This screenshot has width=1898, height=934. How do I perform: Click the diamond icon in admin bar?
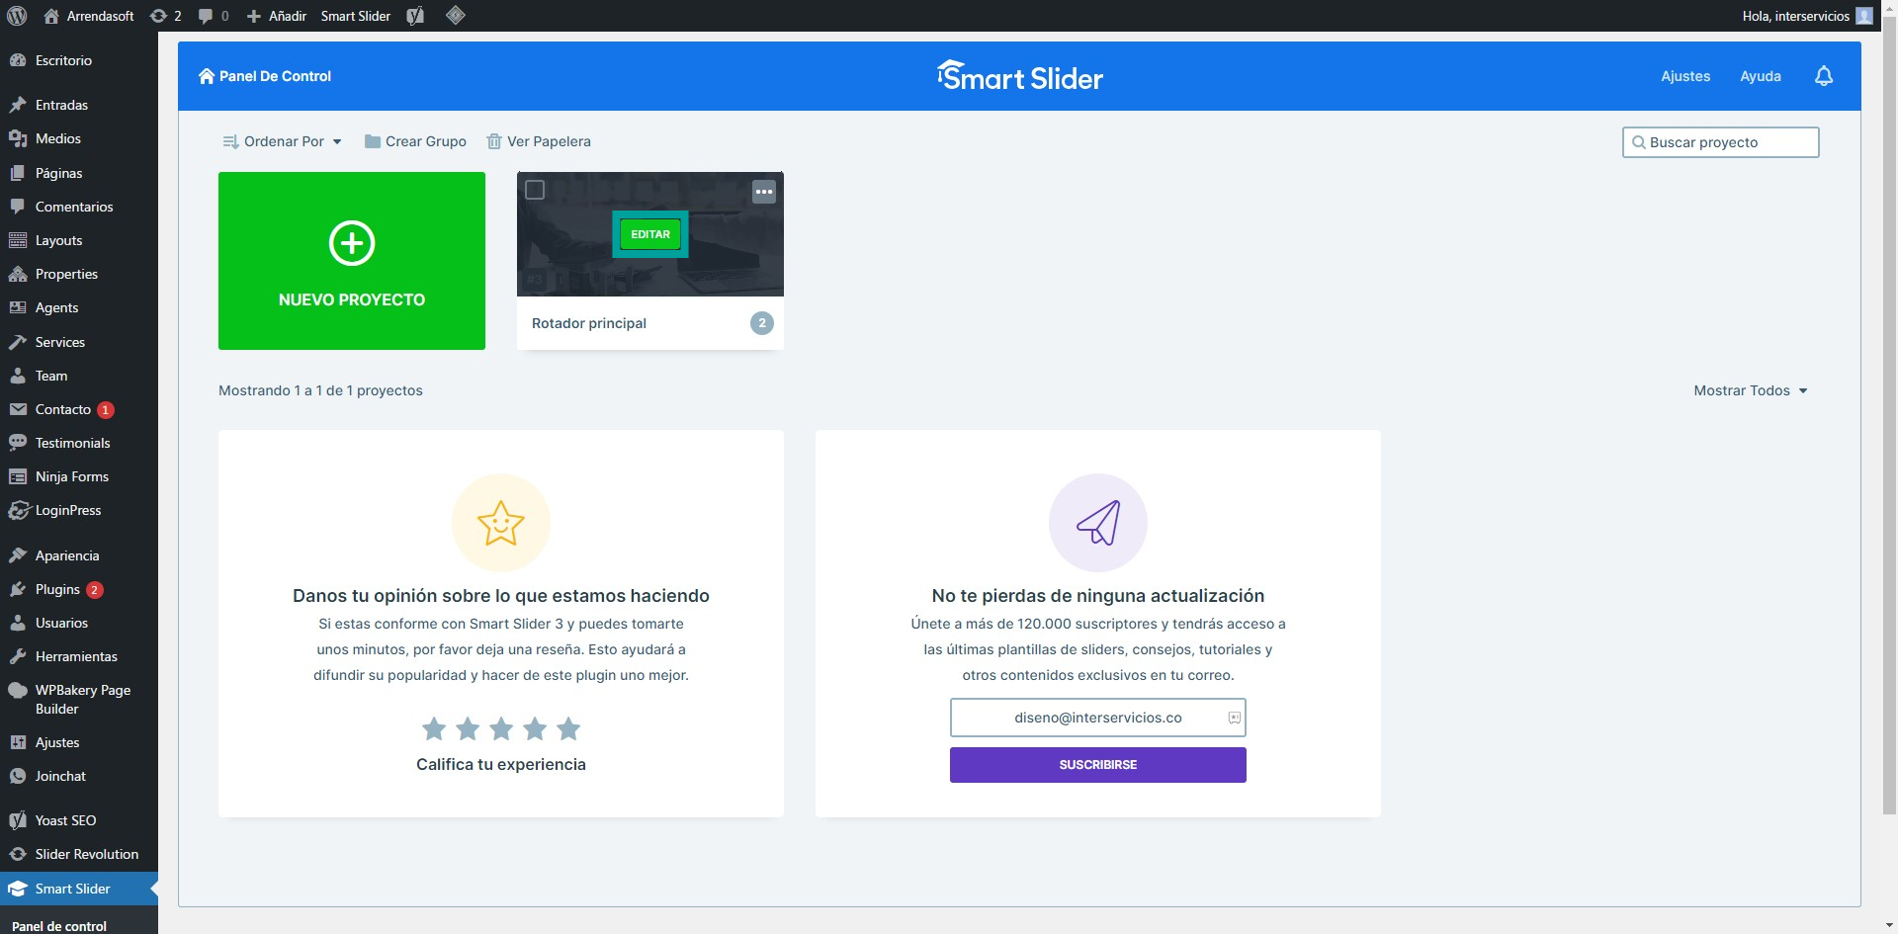tap(456, 15)
